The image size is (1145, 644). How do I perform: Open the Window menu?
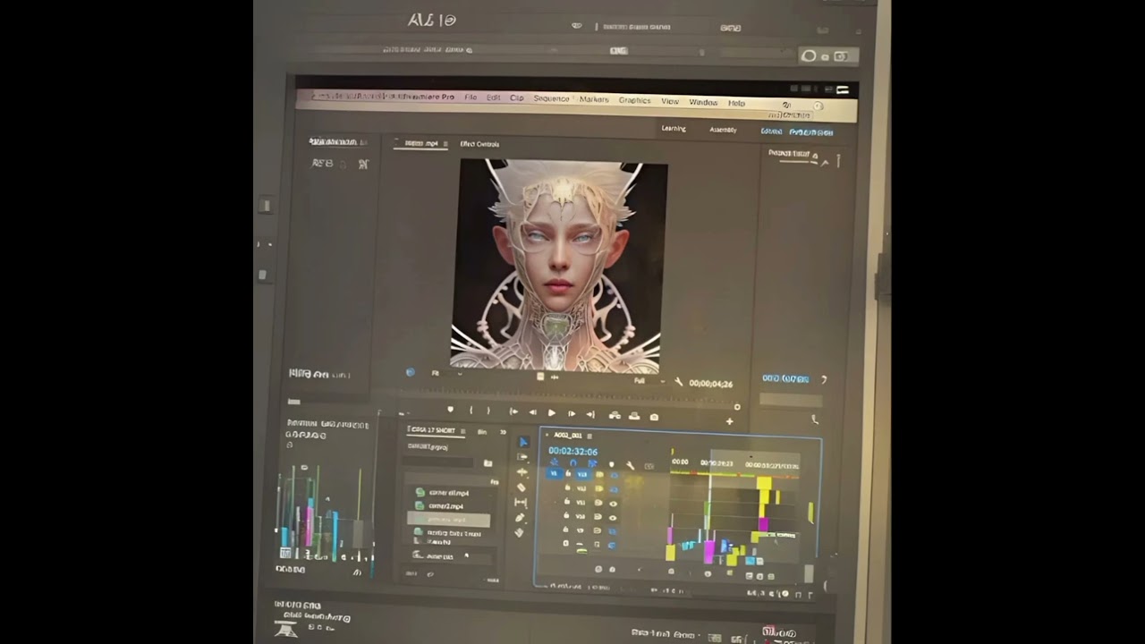point(703,102)
